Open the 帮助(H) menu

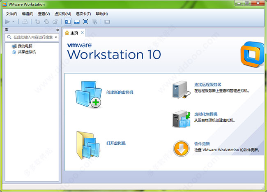(101, 14)
